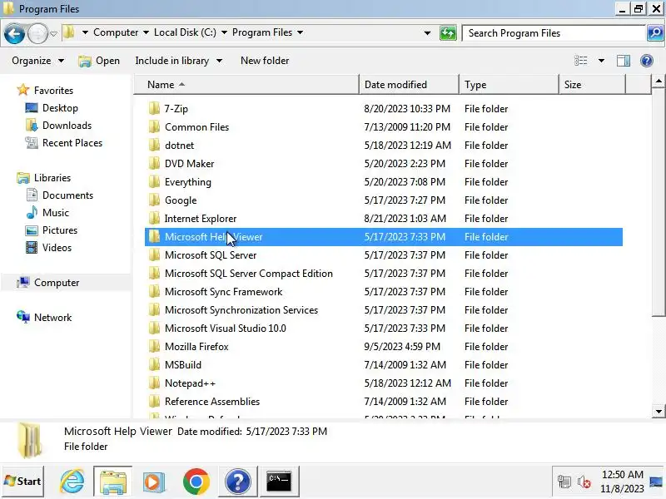This screenshot has width=666, height=499.
Task: Focus the Search Program Files box
Action: (x=554, y=33)
